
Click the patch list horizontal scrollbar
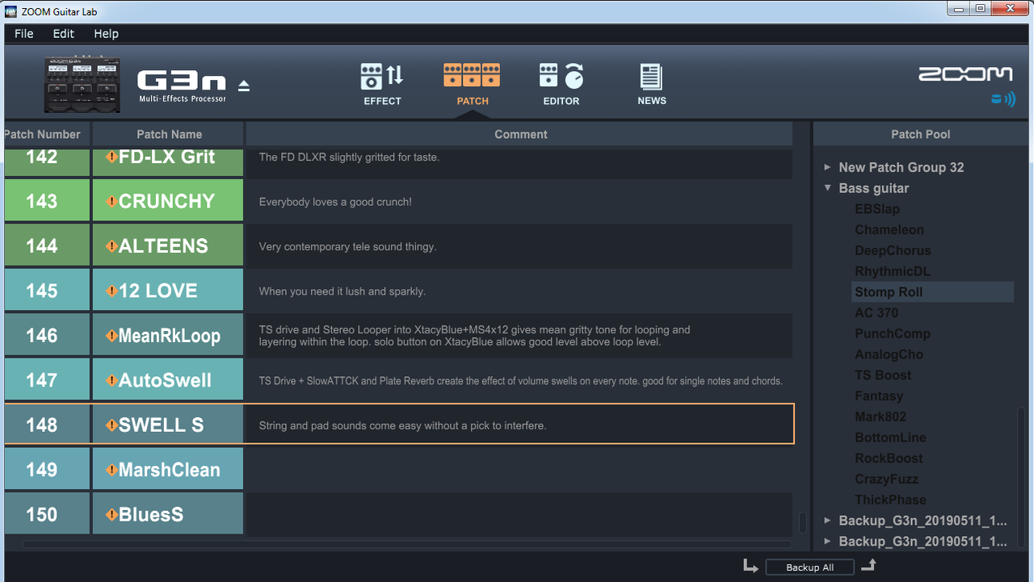pos(407,544)
